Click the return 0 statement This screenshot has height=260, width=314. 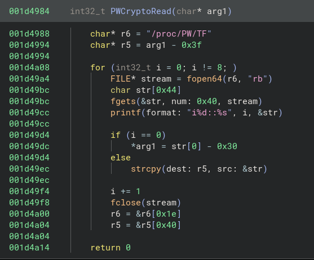pyautogui.click(x=110, y=248)
